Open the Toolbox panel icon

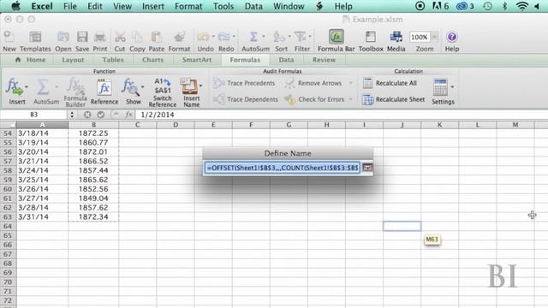coord(371,37)
